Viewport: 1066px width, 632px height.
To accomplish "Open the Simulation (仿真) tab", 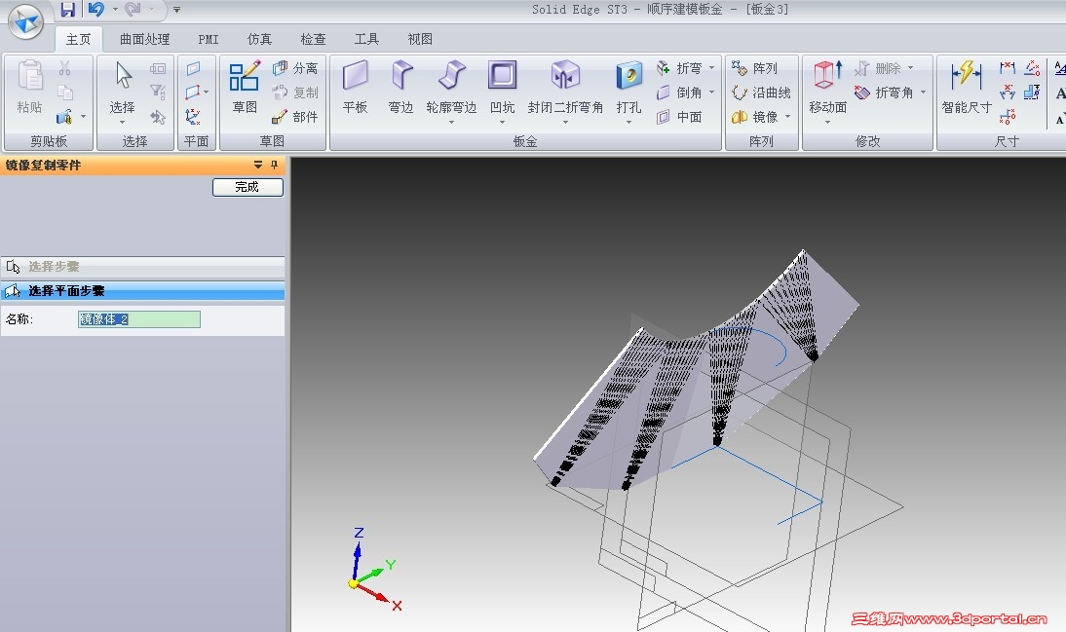I will [260, 39].
